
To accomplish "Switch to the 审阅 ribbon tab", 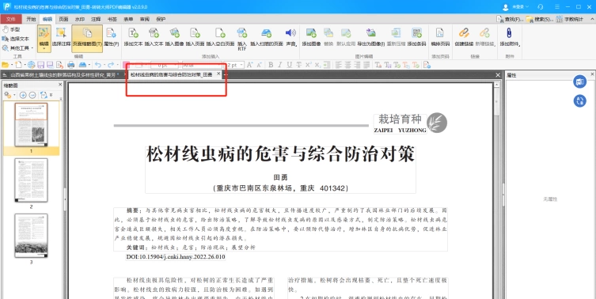I will (145, 19).
